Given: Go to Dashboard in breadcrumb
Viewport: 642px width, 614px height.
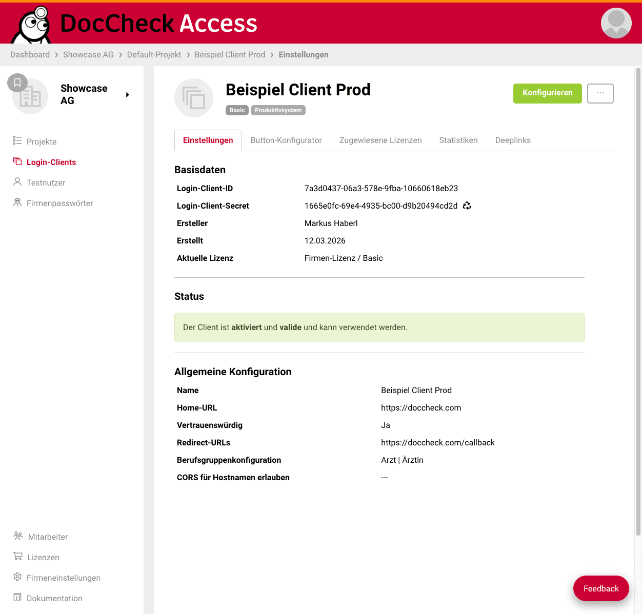Looking at the screenshot, I should click(x=30, y=55).
